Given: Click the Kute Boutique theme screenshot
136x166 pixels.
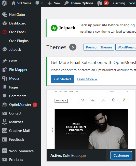Looking at the screenshot, I should 91,120.
